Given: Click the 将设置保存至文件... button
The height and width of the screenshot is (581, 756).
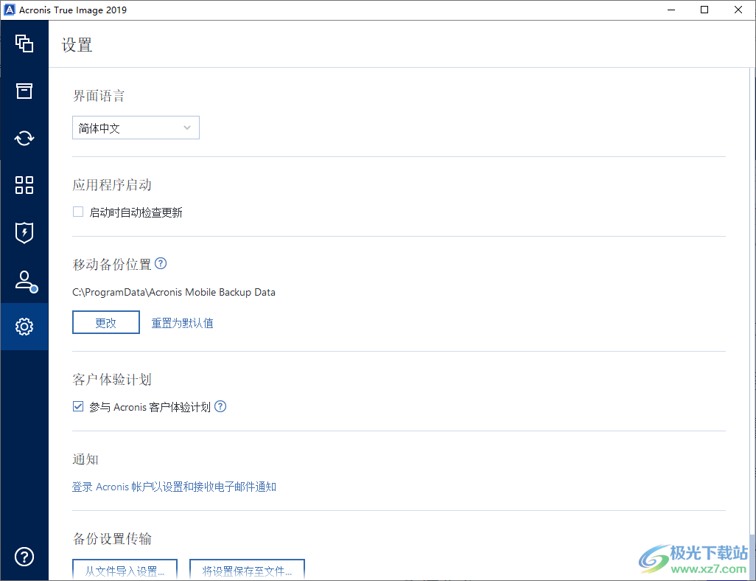Looking at the screenshot, I should pyautogui.click(x=248, y=570).
